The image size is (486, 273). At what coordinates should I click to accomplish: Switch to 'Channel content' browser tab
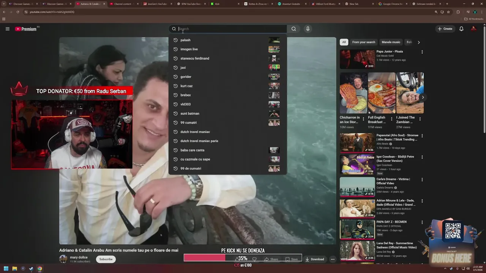point(125,4)
